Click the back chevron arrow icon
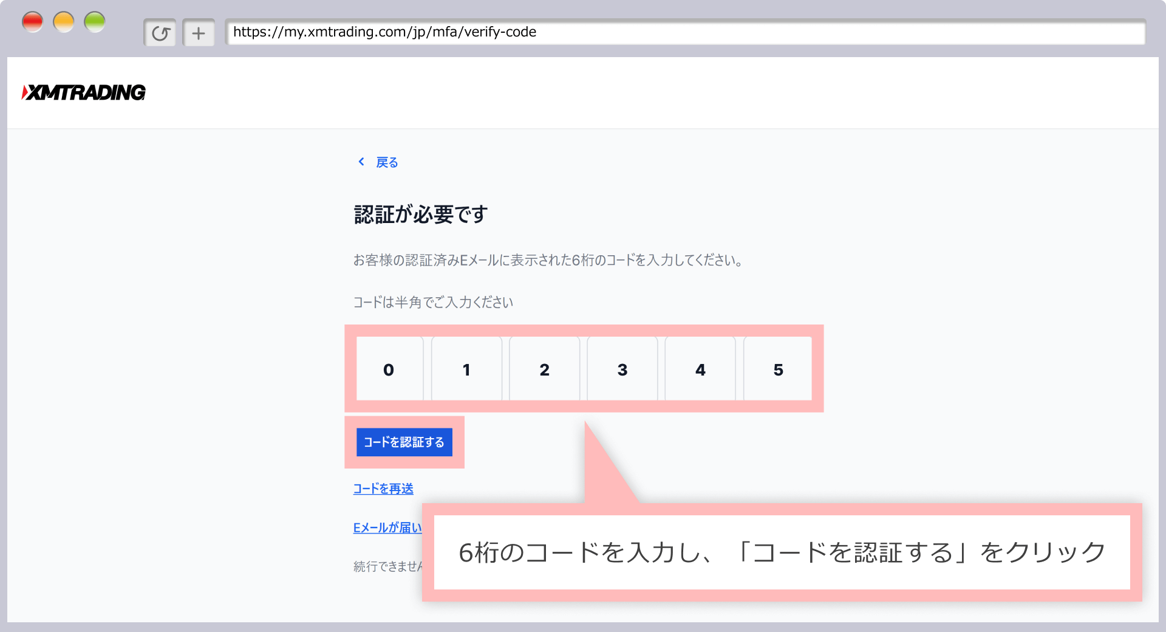Screen dimensions: 1166x632 coord(361,162)
